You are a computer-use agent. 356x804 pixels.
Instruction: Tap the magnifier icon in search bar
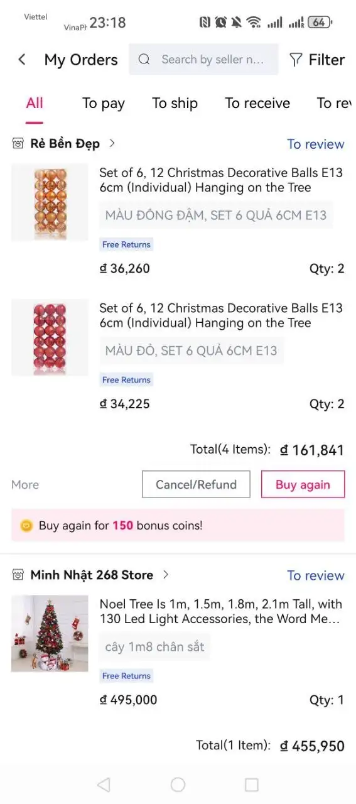tap(144, 60)
